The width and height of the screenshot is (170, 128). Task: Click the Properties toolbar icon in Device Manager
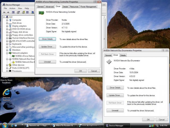click(18, 12)
